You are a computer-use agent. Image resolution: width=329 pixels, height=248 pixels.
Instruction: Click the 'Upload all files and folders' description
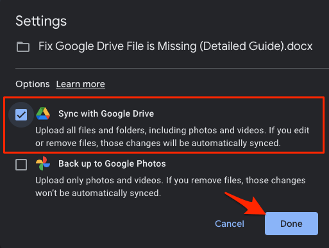click(173, 136)
